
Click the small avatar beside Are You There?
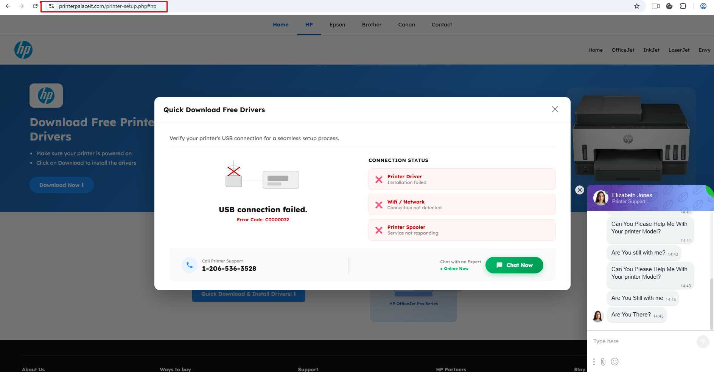pos(598,316)
